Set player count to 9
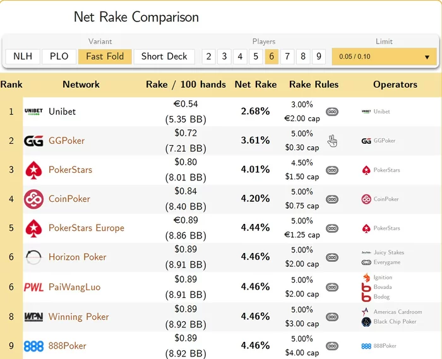This screenshot has height=359, width=442. (319, 56)
